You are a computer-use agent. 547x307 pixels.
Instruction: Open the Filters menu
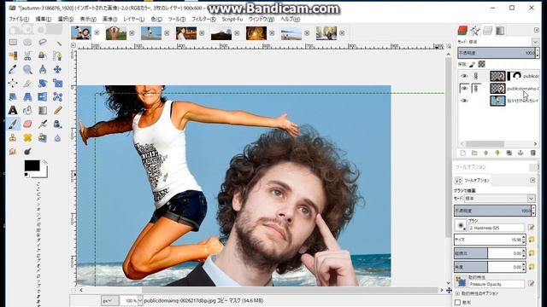(203, 19)
